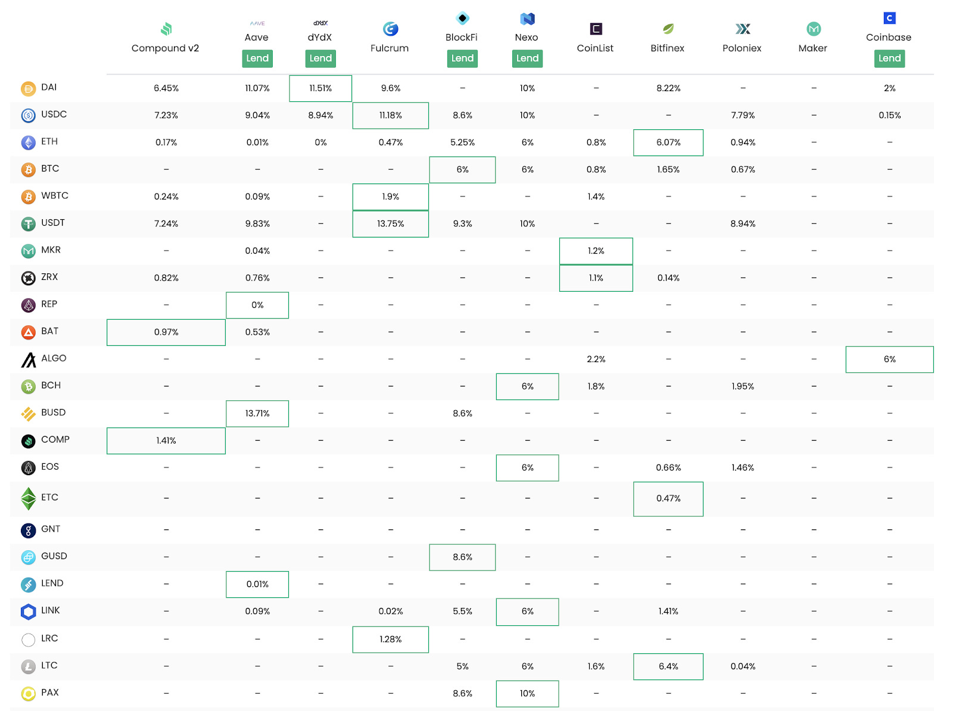The height and width of the screenshot is (711, 953).
Task: Click the Lend button under Aave
Action: pyautogui.click(x=257, y=58)
